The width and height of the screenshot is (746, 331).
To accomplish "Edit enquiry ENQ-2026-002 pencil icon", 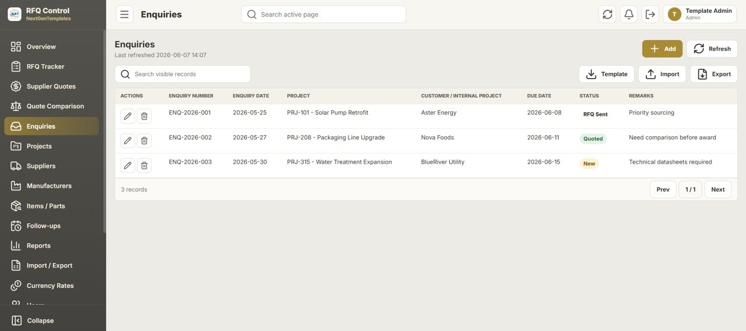I will pos(128,140).
